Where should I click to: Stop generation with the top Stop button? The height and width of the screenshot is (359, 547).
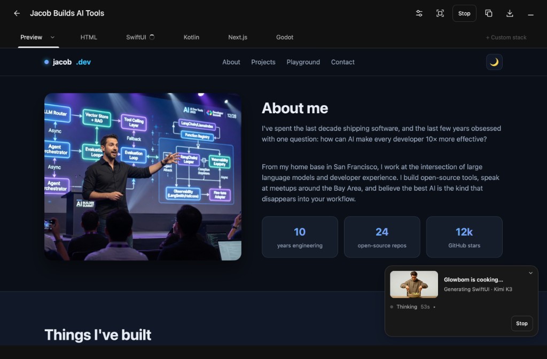pyautogui.click(x=464, y=13)
